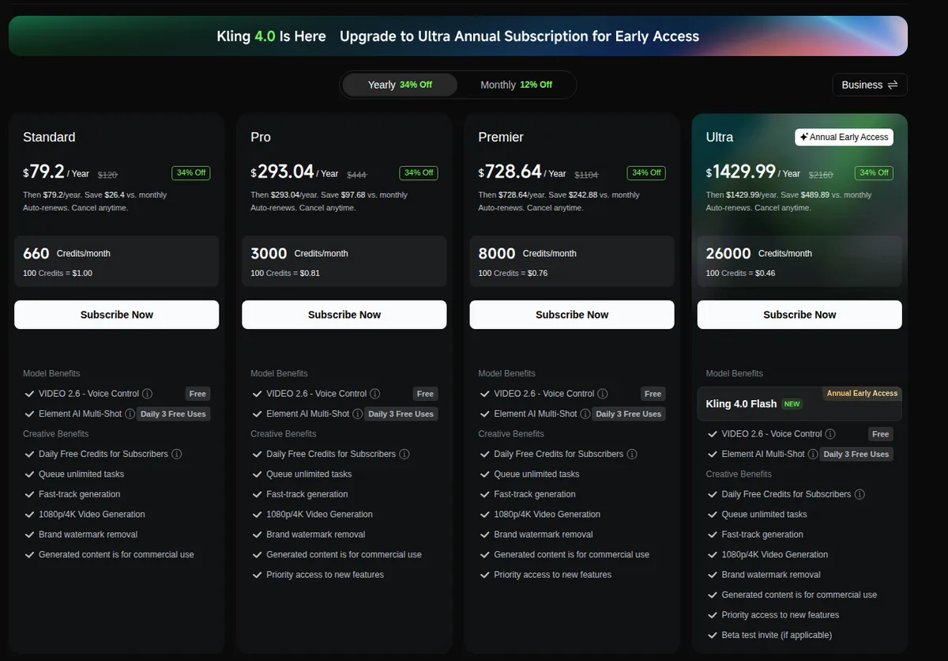The width and height of the screenshot is (948, 661).
Task: Open the Kling 4.0 Is Here banner
Action: point(458,36)
